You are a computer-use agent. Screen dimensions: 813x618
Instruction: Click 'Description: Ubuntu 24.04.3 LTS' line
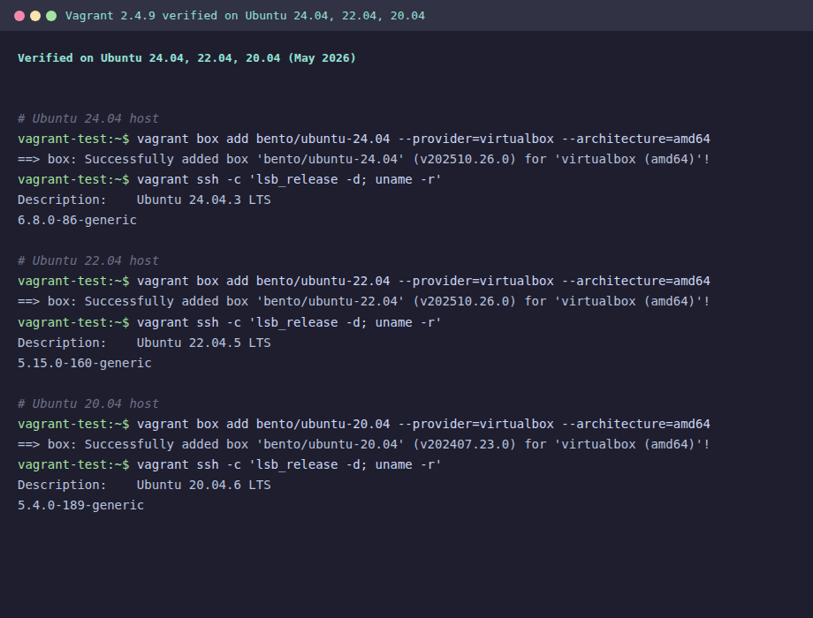[x=144, y=200]
